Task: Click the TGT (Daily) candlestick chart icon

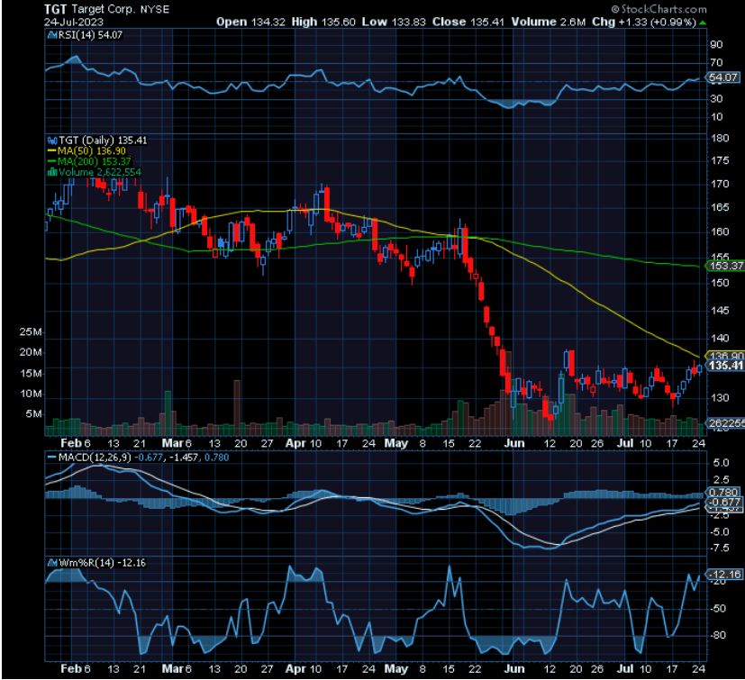Action: click(50, 140)
